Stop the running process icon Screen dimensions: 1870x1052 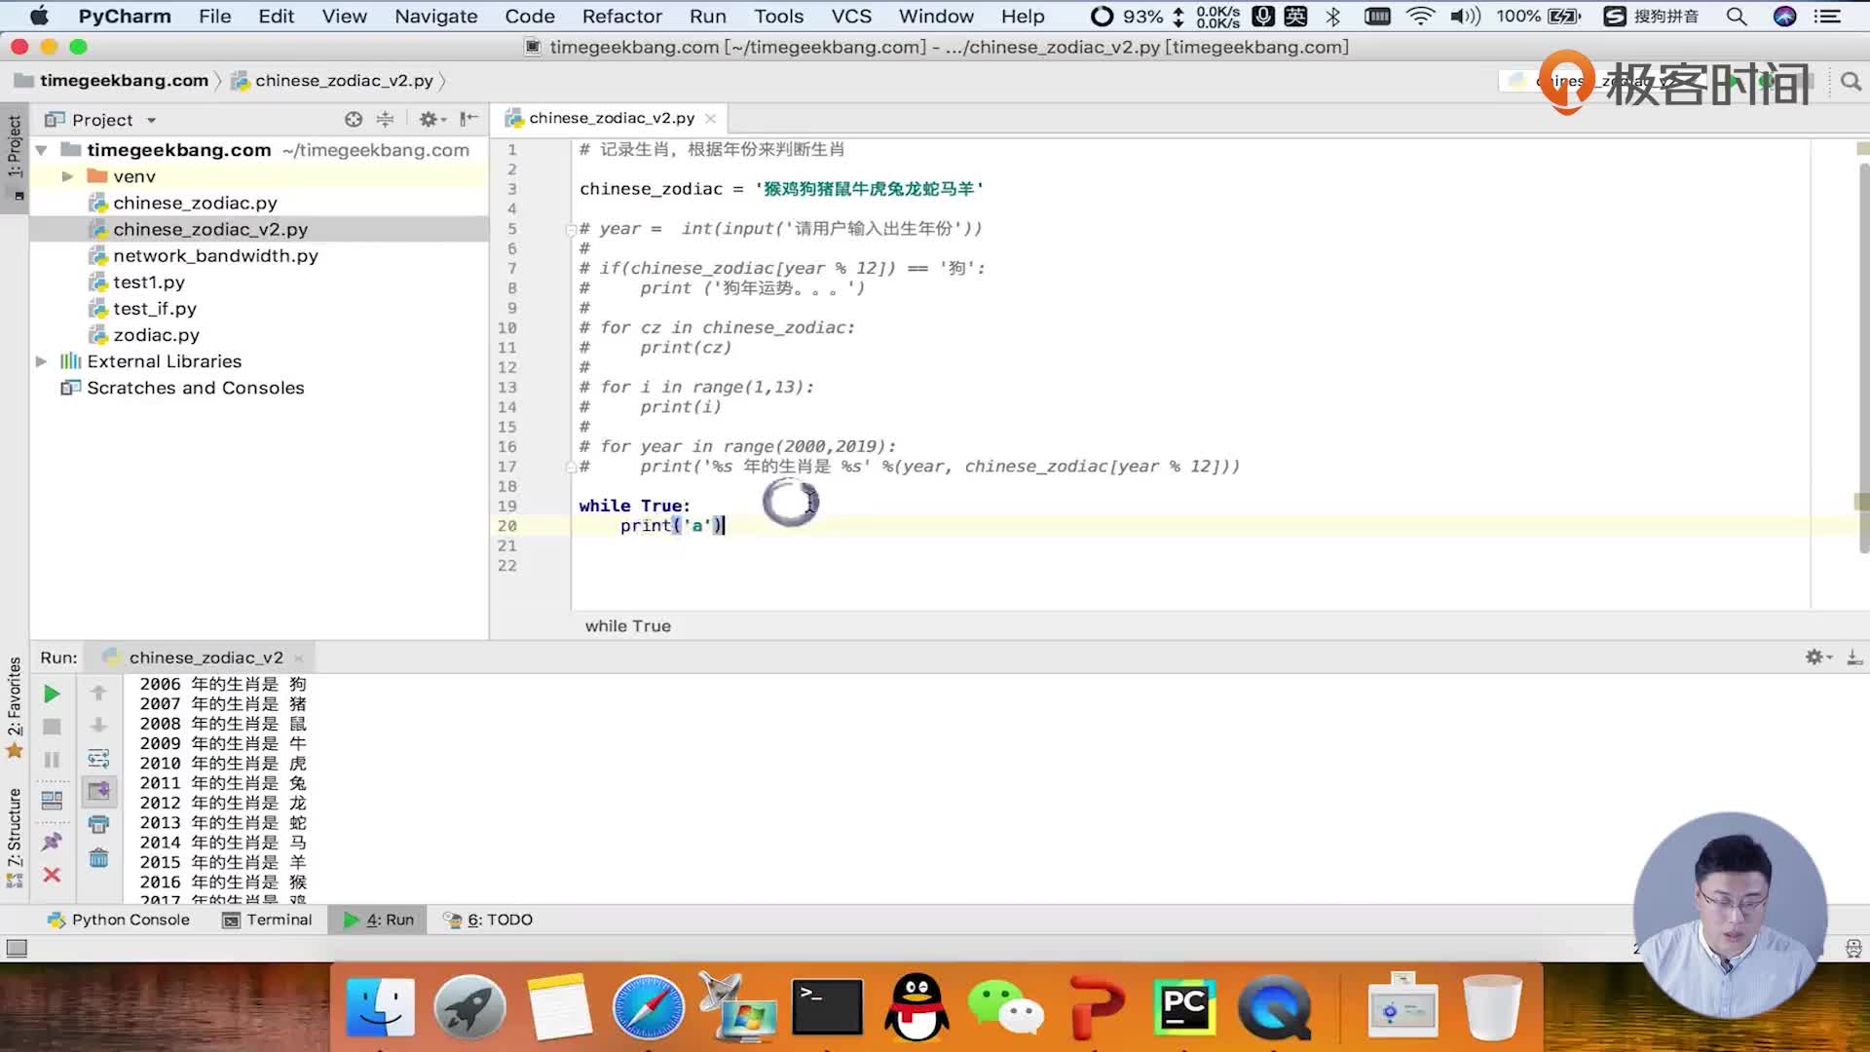52,727
